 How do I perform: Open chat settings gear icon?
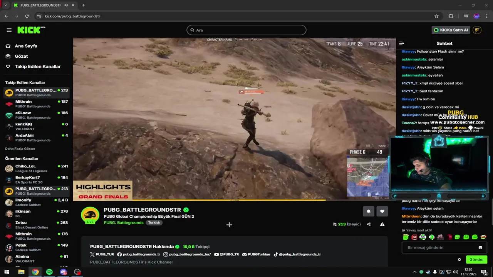[459, 260]
